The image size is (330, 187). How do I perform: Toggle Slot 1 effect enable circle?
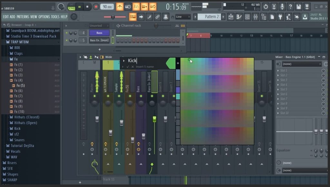(323, 70)
